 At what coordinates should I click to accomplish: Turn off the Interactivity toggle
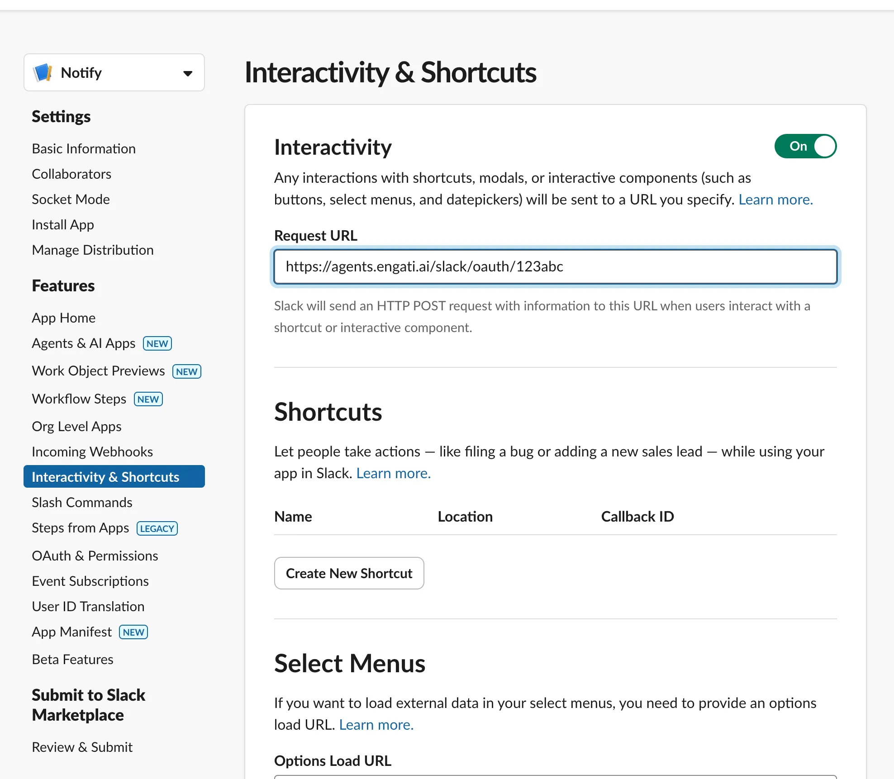(x=805, y=146)
